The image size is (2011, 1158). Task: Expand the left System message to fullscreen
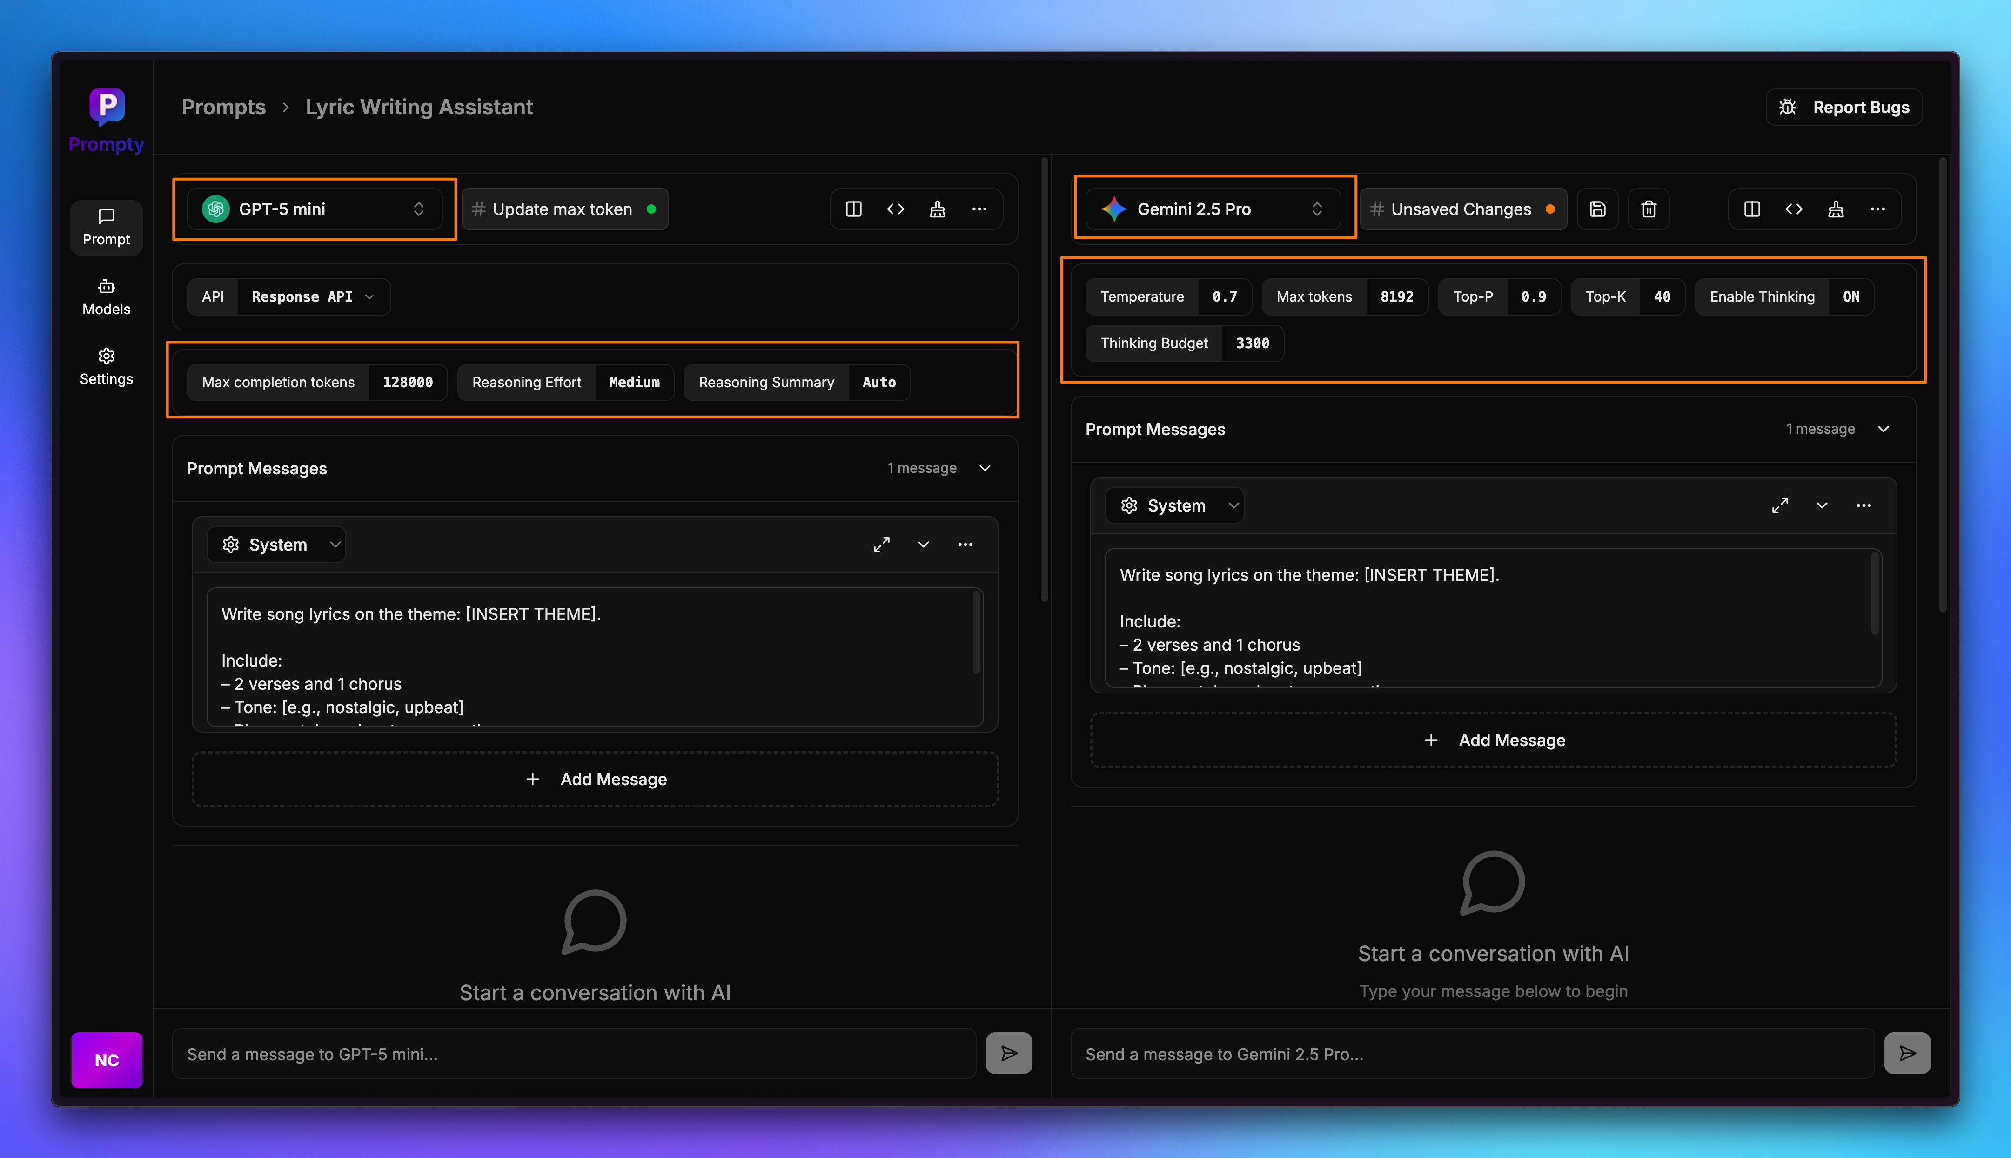coord(881,545)
